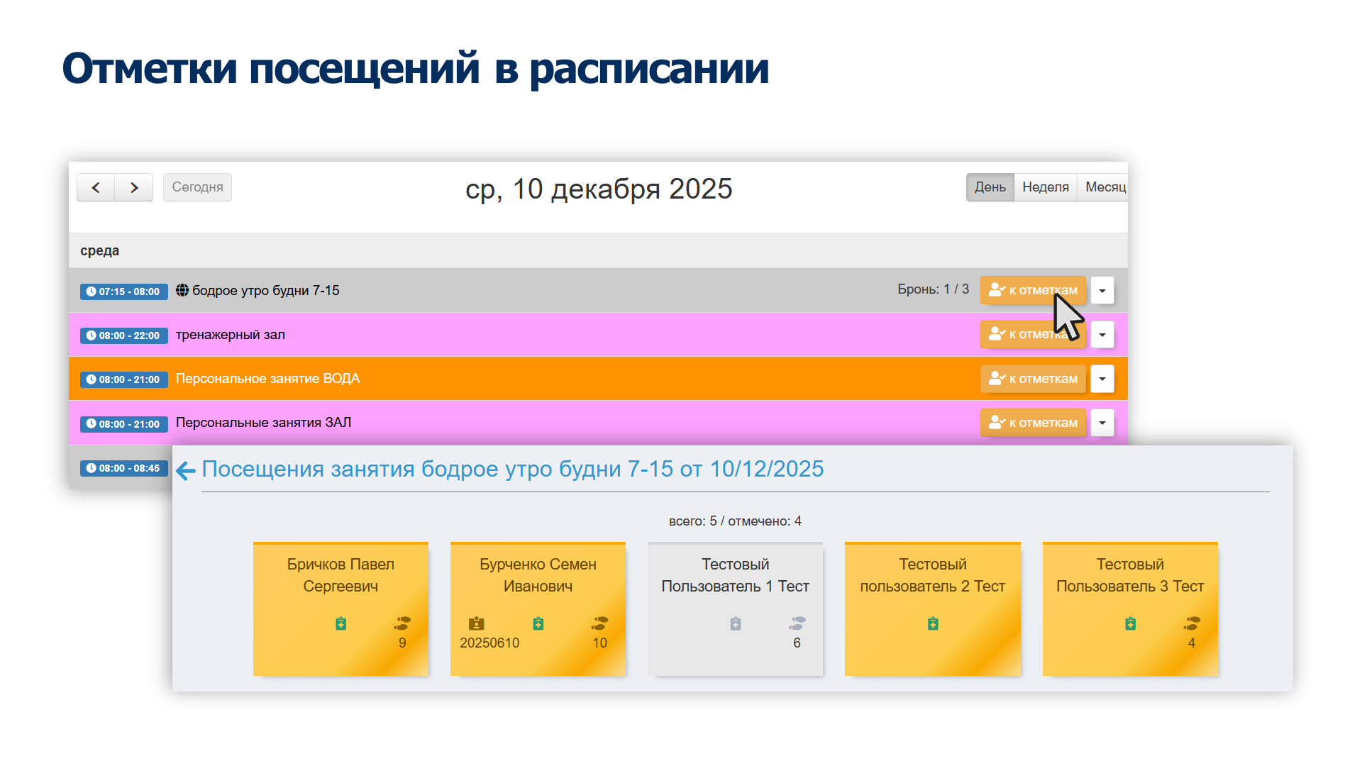The height and width of the screenshot is (766, 1362).
Task: Click the бодрое утро будни 7-15 title
Action: [x=266, y=291]
